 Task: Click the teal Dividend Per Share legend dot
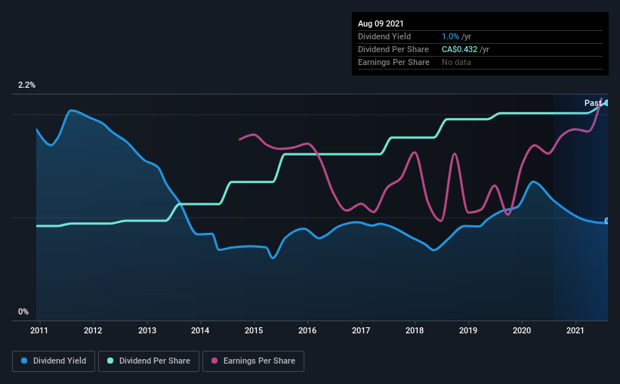(110, 361)
